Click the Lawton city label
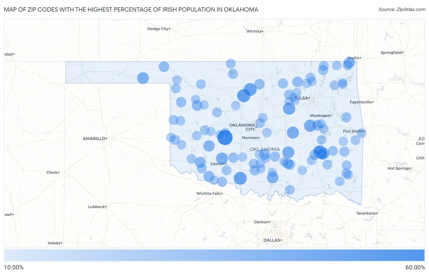This screenshot has height=274, width=429. click(218, 164)
